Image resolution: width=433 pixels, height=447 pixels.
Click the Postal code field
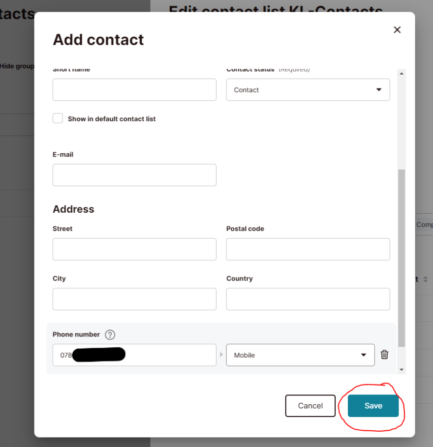coord(308,249)
